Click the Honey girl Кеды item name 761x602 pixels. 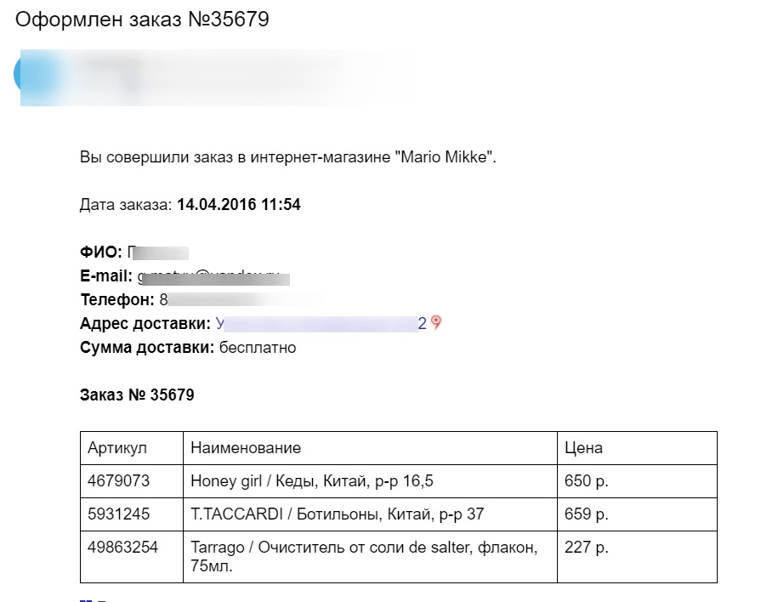311,481
